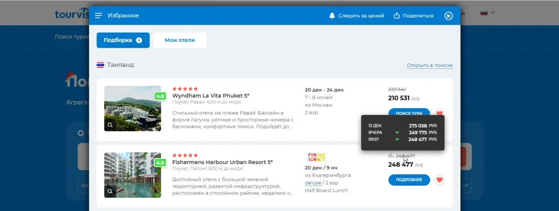Toggle heart favorite for Fishermens Harbour
This screenshot has width=559, height=211.
pyautogui.click(x=439, y=180)
